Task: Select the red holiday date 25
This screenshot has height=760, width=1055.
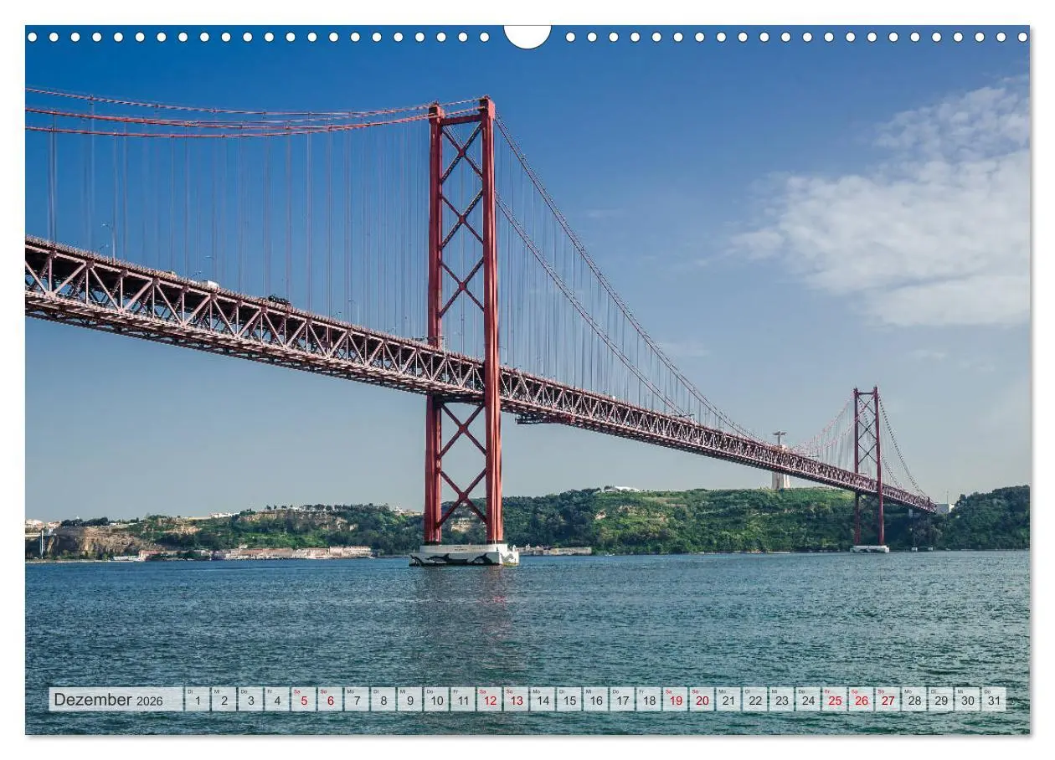Action: pos(834,700)
